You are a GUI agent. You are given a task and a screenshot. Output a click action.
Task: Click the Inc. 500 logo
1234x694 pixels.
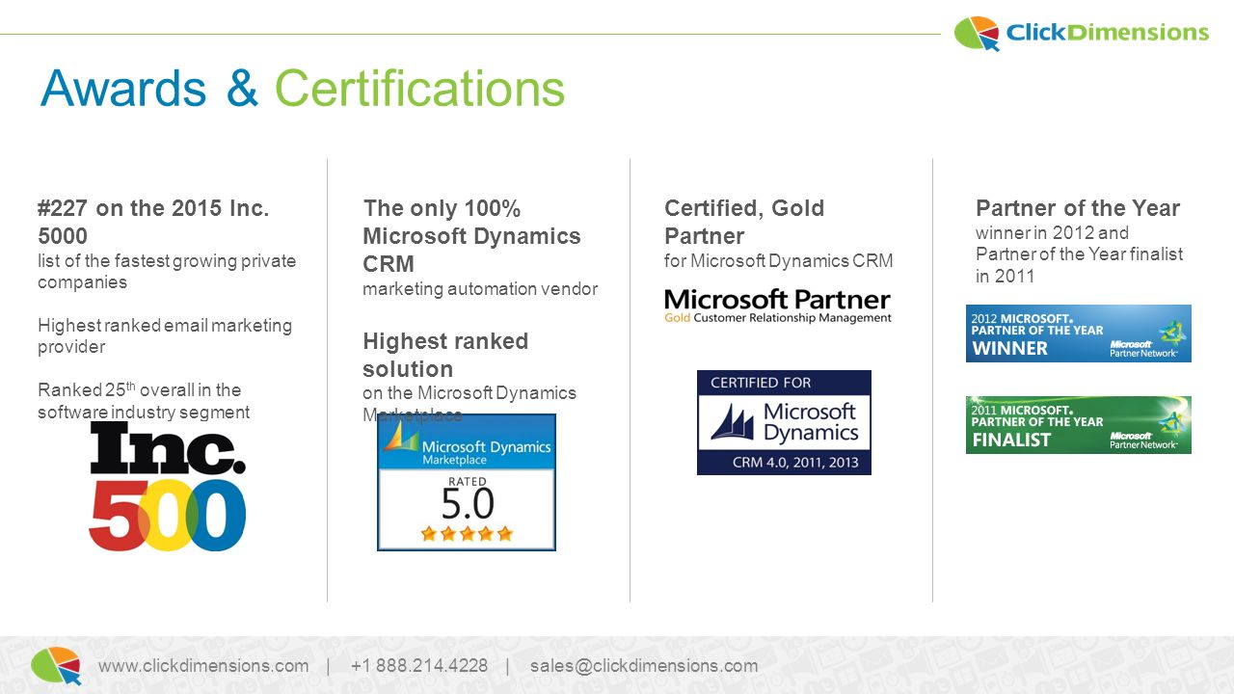tap(168, 487)
